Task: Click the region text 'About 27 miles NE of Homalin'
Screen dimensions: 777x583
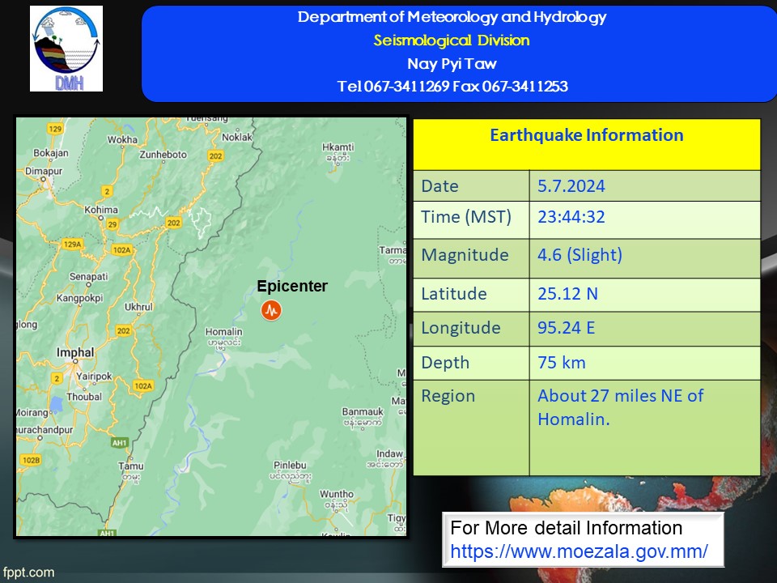Action: click(621, 407)
